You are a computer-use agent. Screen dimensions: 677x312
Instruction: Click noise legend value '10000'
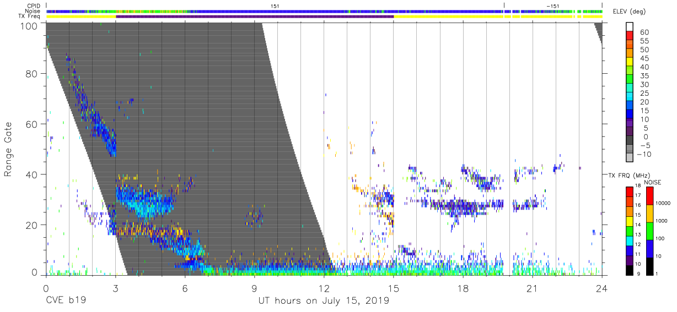coord(663,204)
